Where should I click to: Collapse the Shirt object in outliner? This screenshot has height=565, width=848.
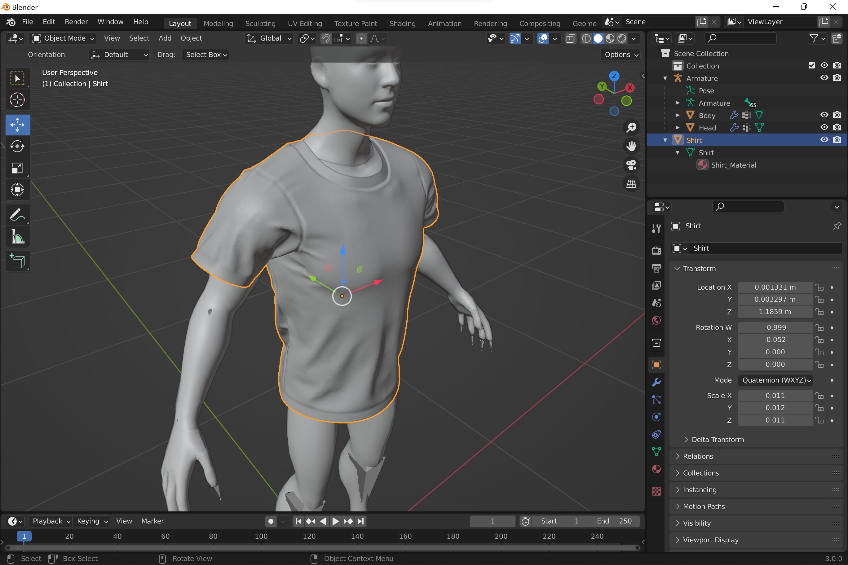click(x=665, y=140)
